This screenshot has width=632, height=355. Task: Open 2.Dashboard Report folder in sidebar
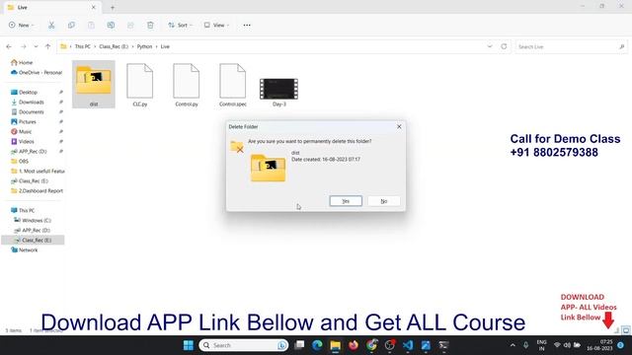pyautogui.click(x=37, y=190)
